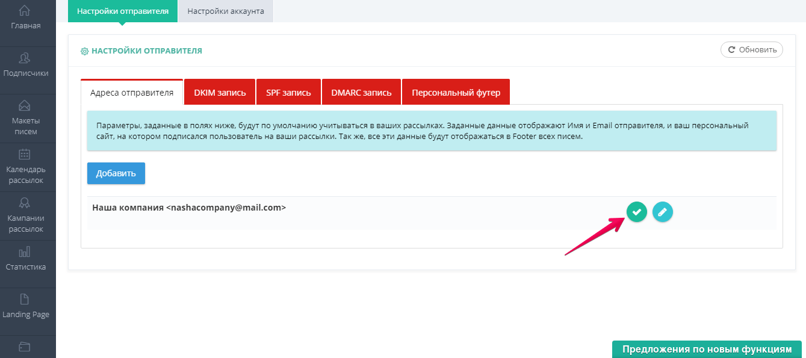Click the blue Добавить button
Viewport: 806px width, 358px height.
coord(116,173)
